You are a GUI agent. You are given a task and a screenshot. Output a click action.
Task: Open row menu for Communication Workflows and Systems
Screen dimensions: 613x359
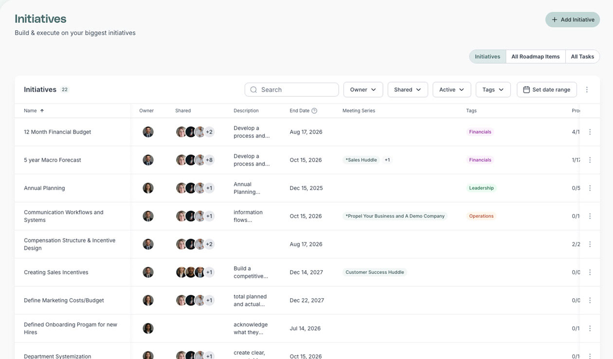point(590,216)
